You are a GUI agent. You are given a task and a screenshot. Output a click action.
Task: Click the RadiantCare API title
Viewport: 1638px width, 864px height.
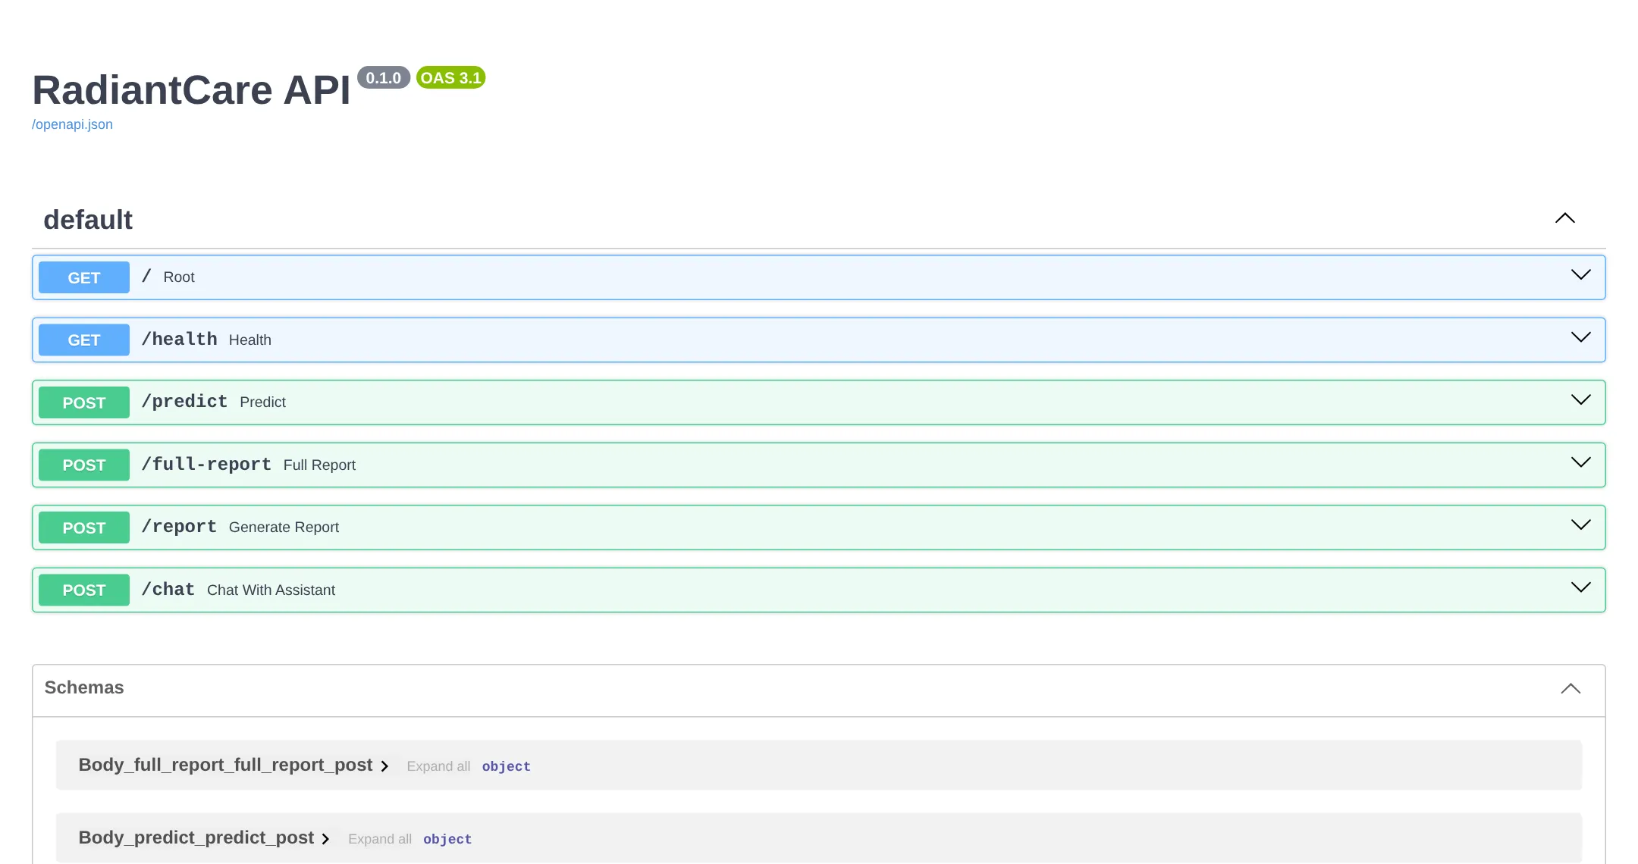[x=191, y=90]
